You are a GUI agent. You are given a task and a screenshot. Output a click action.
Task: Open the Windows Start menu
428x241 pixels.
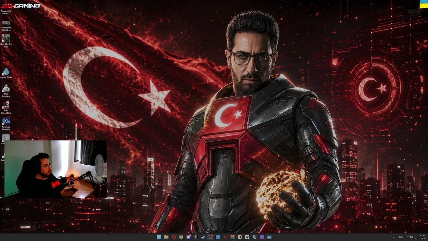159,237
